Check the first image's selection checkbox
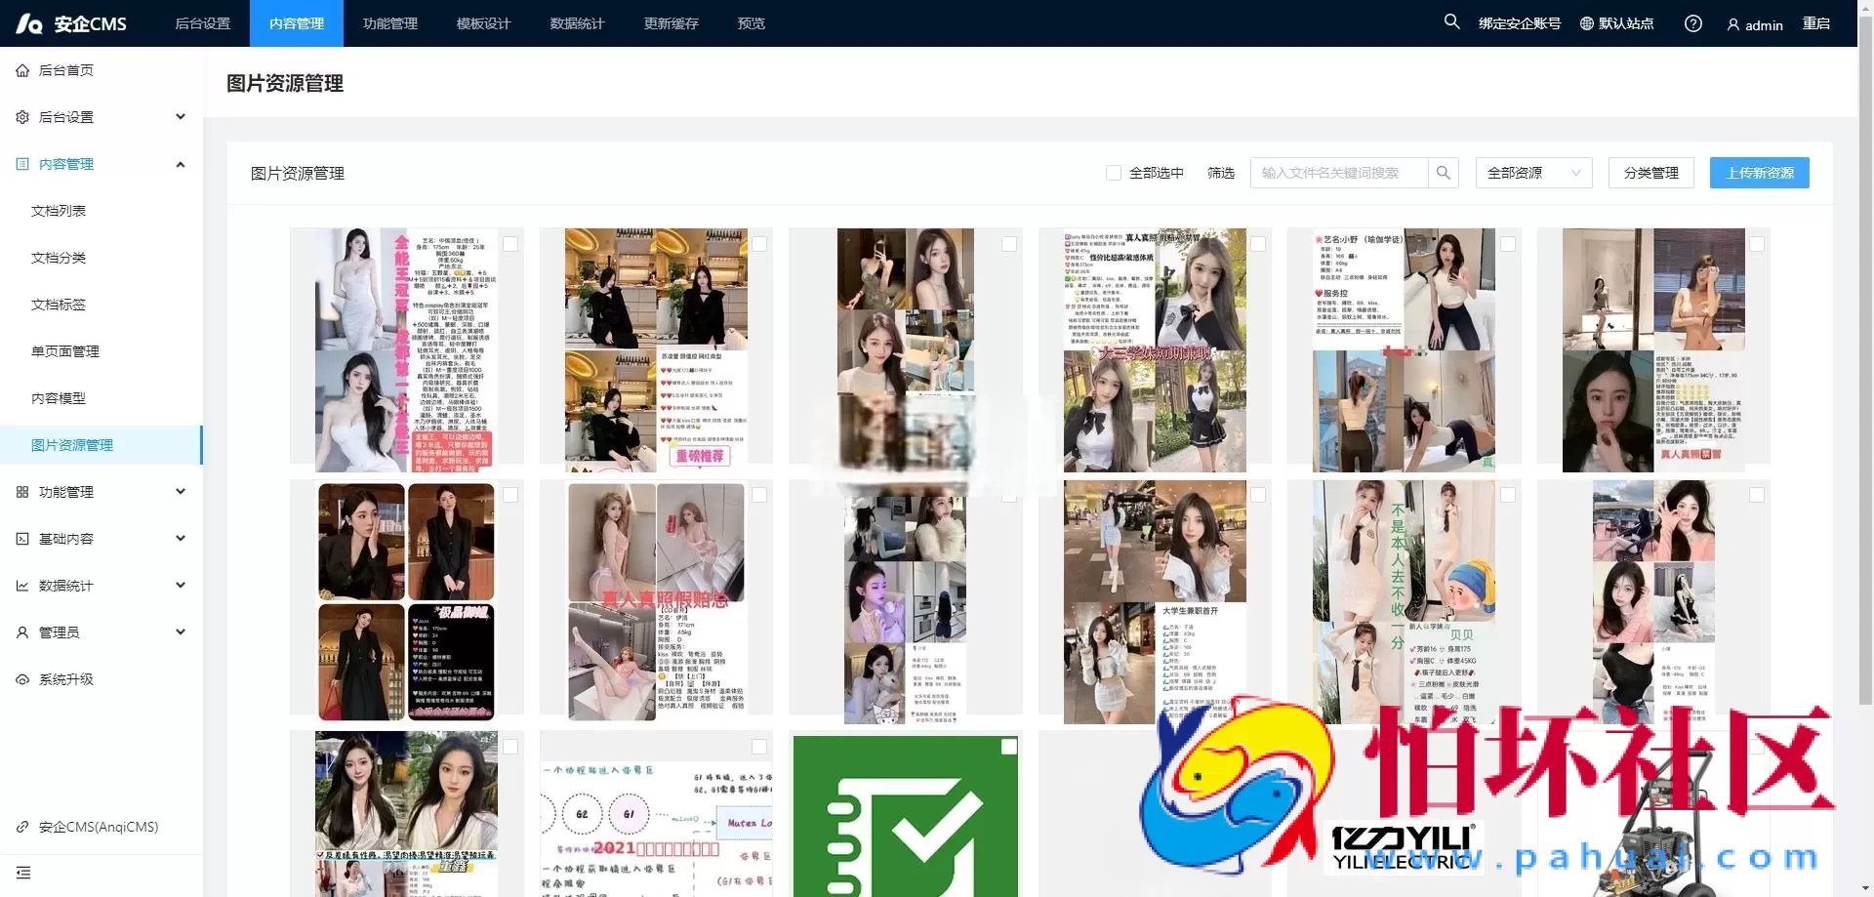 tap(509, 244)
